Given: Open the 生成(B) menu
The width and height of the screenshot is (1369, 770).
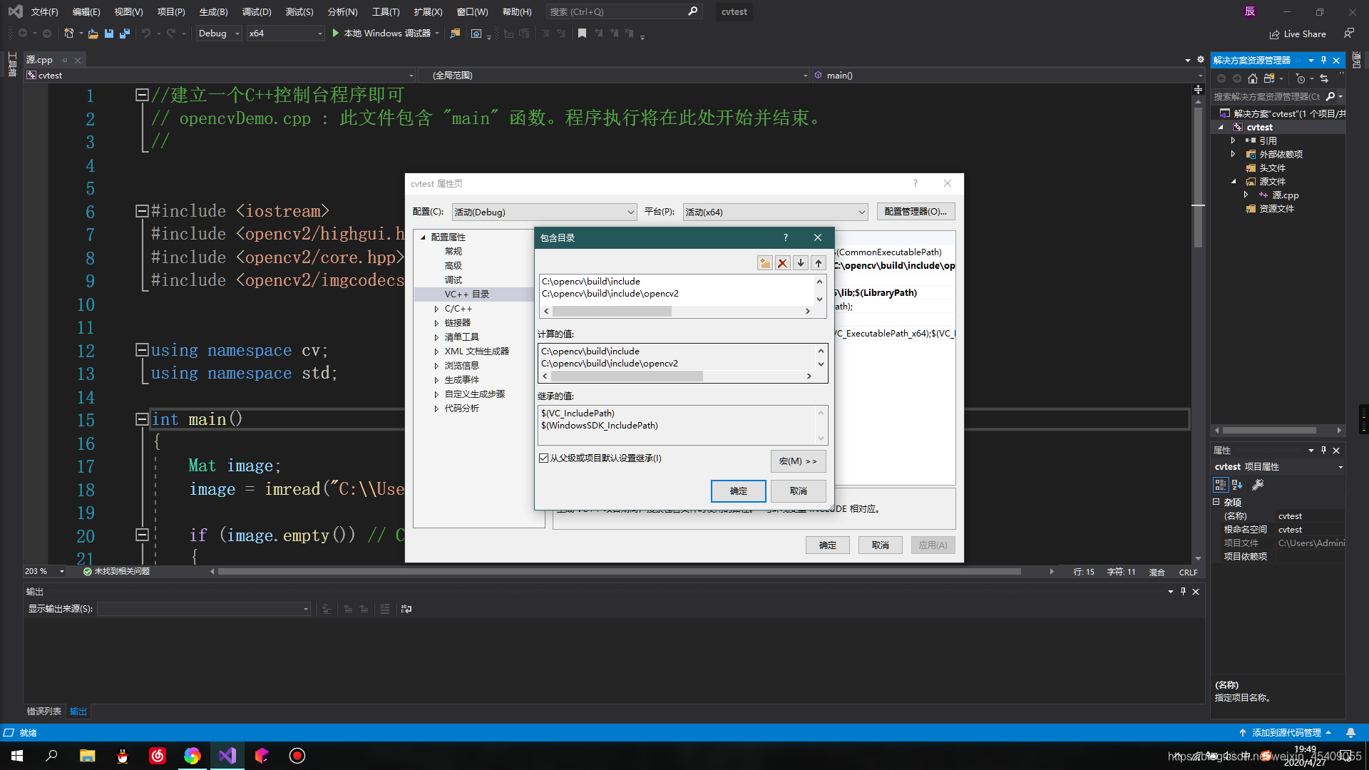Looking at the screenshot, I should [x=213, y=11].
